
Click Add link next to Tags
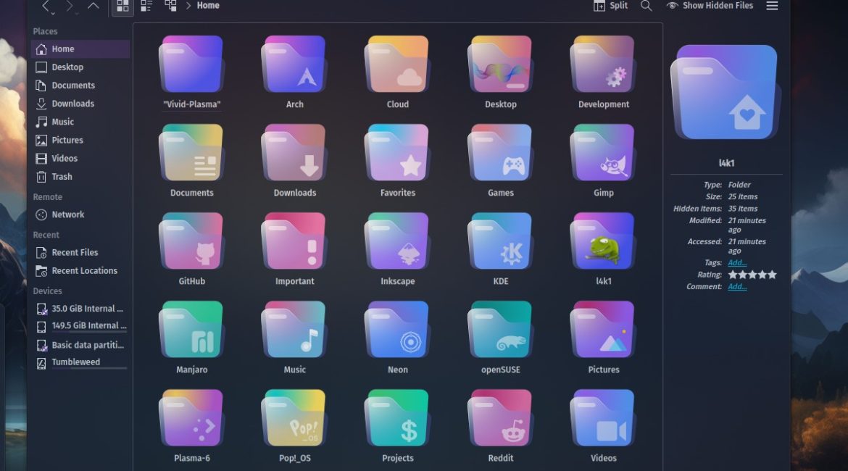click(736, 263)
